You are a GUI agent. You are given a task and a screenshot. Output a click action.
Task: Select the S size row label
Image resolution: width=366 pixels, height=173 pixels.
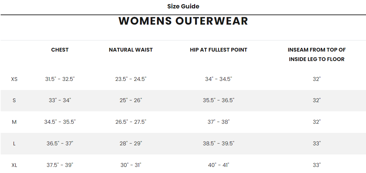[14, 100]
